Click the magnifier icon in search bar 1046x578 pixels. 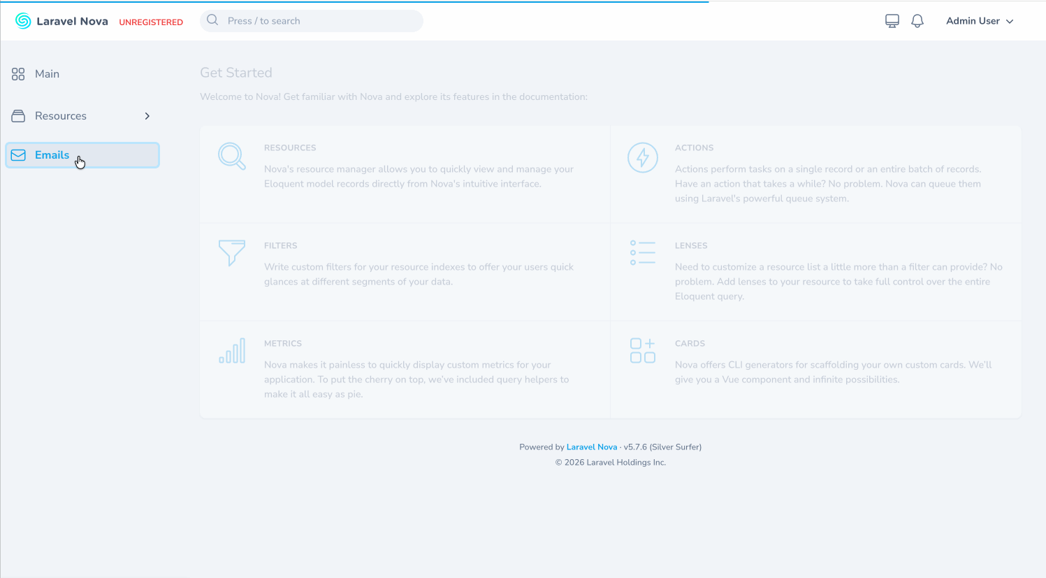(212, 20)
